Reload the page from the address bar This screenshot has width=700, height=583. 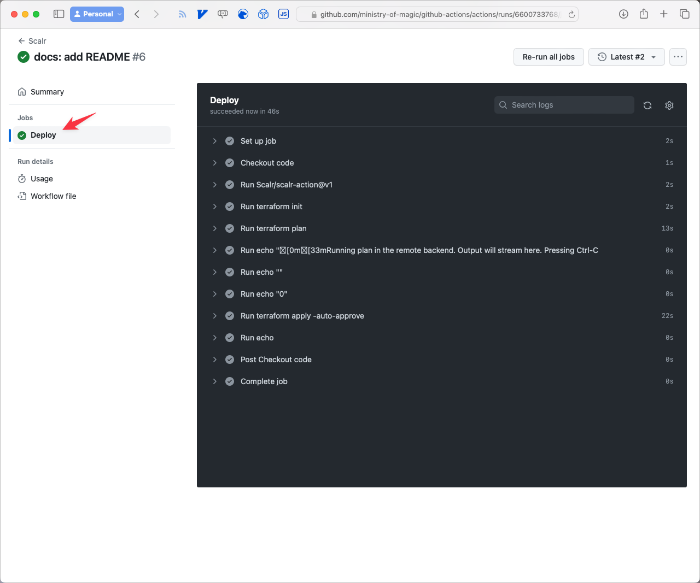571,15
